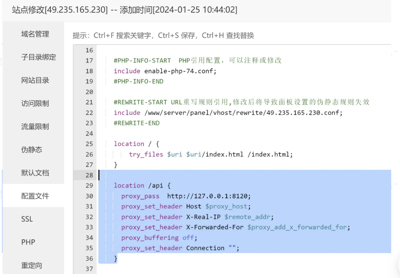Viewport: 400px width, 278px height.
Task: Go to the 流量限制 tab
Action: pos(35,127)
